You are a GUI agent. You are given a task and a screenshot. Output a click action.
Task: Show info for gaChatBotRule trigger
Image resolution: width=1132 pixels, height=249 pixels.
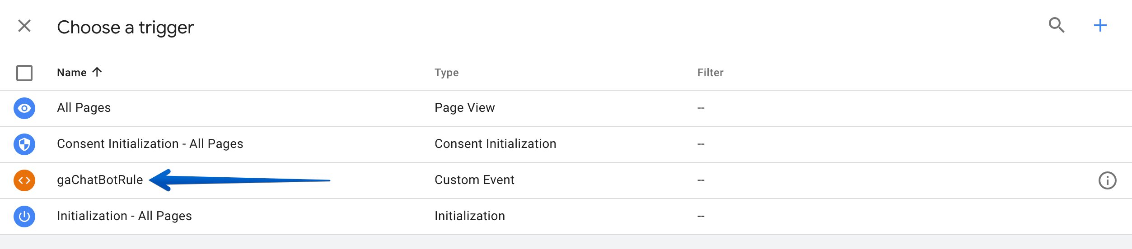(1107, 180)
